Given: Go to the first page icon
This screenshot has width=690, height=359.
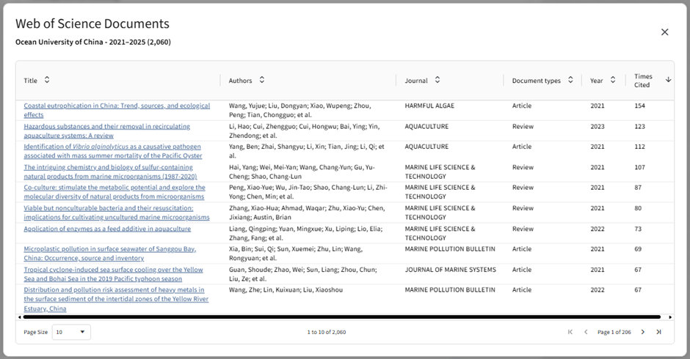Looking at the screenshot, I should pyautogui.click(x=570, y=332).
